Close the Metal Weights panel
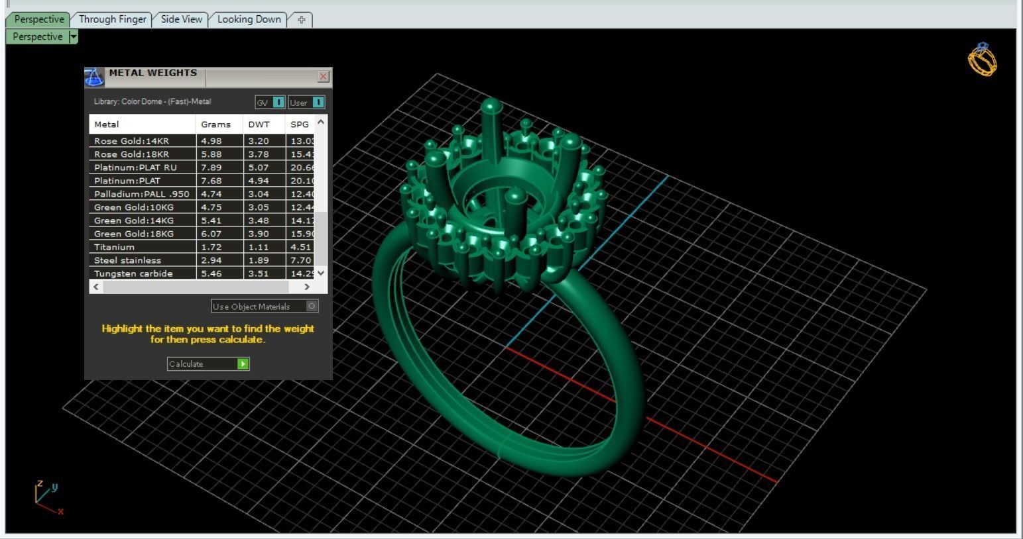This screenshot has height=539, width=1023. point(324,77)
